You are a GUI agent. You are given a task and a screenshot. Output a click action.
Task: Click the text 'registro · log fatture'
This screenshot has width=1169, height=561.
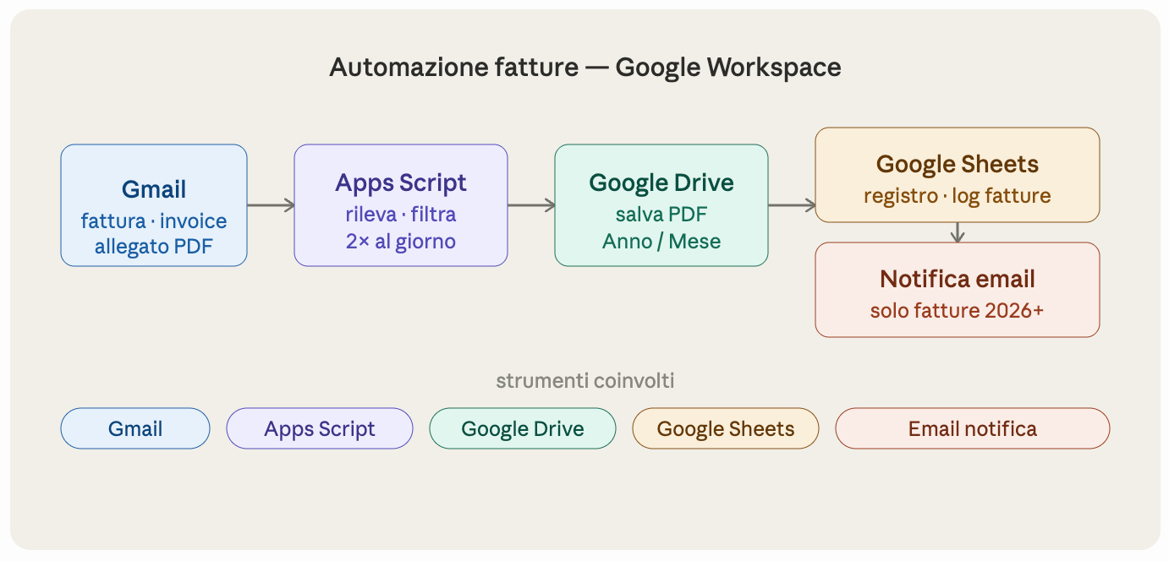(958, 196)
